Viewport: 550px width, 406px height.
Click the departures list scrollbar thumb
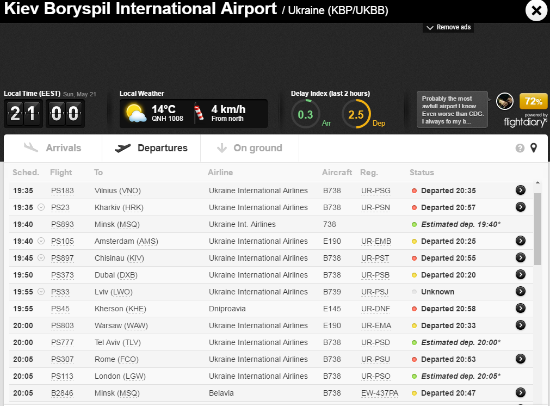pyautogui.click(x=537, y=229)
